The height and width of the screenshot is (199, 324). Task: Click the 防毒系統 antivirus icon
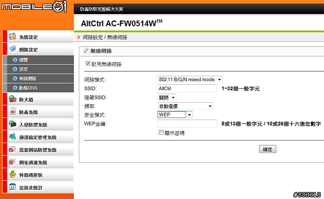12,111
